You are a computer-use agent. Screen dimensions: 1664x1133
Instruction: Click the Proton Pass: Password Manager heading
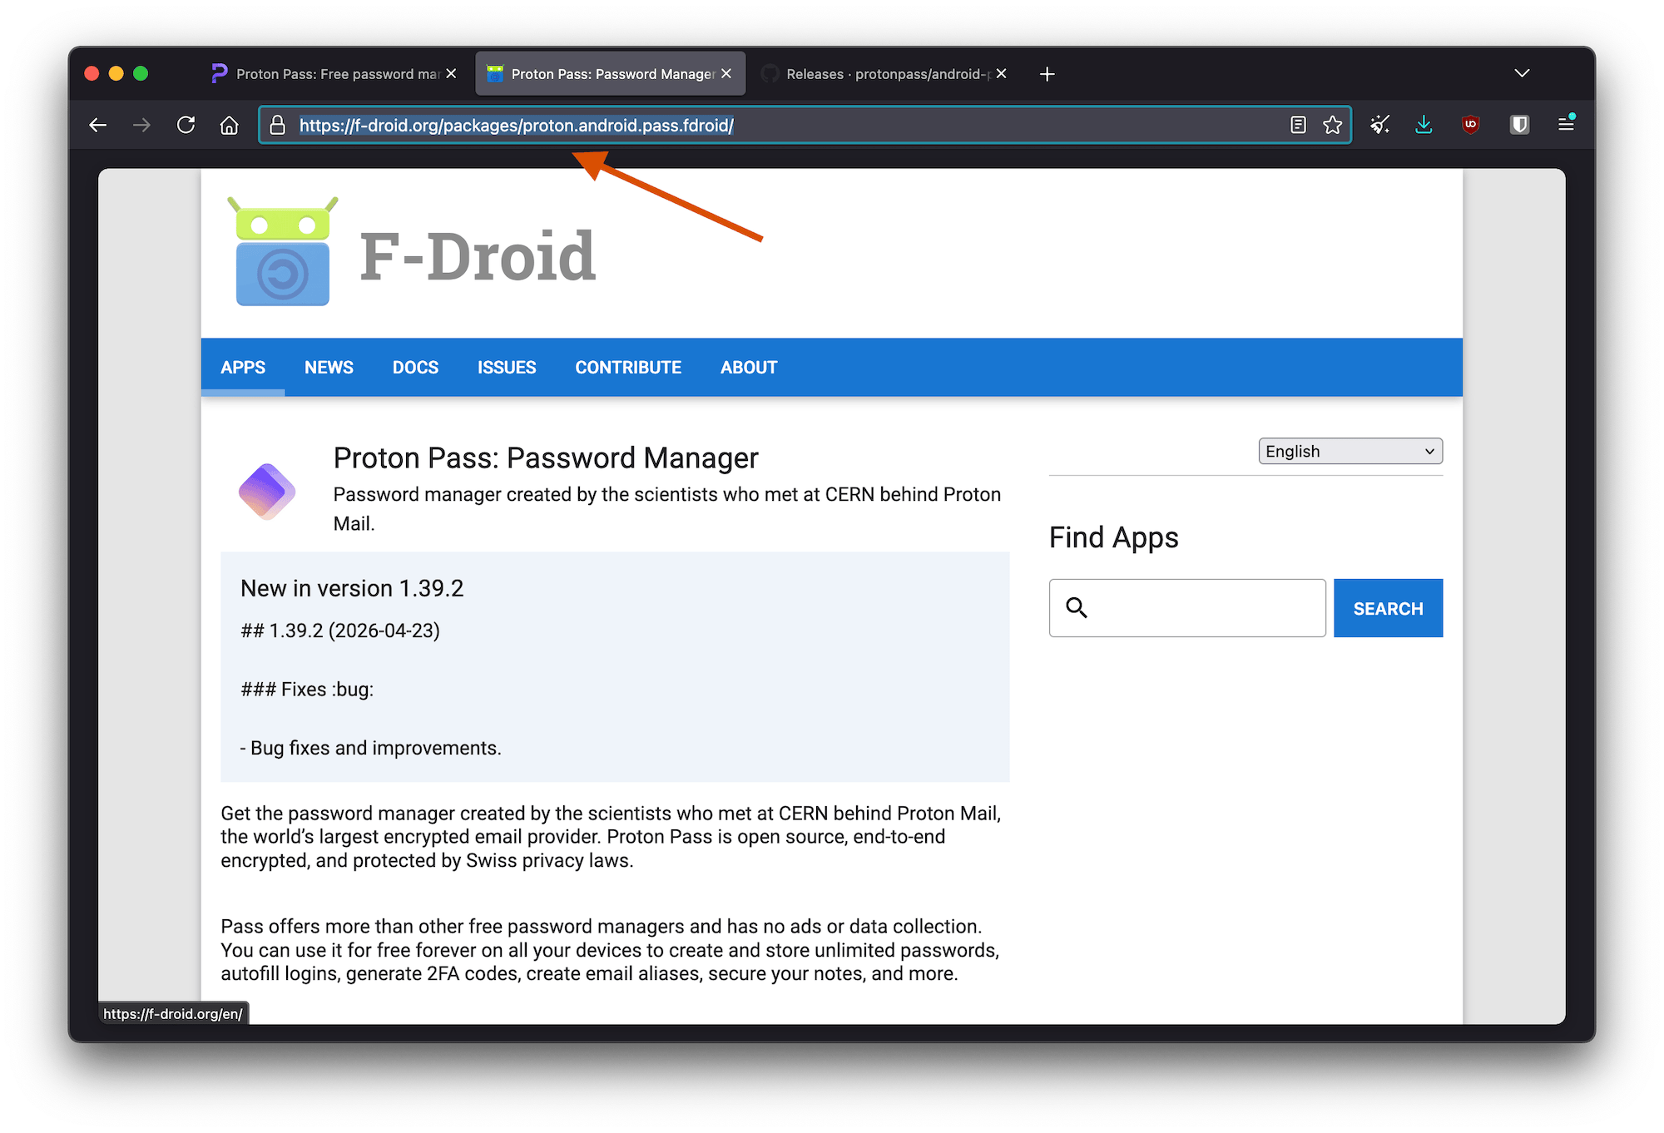[x=546, y=458]
